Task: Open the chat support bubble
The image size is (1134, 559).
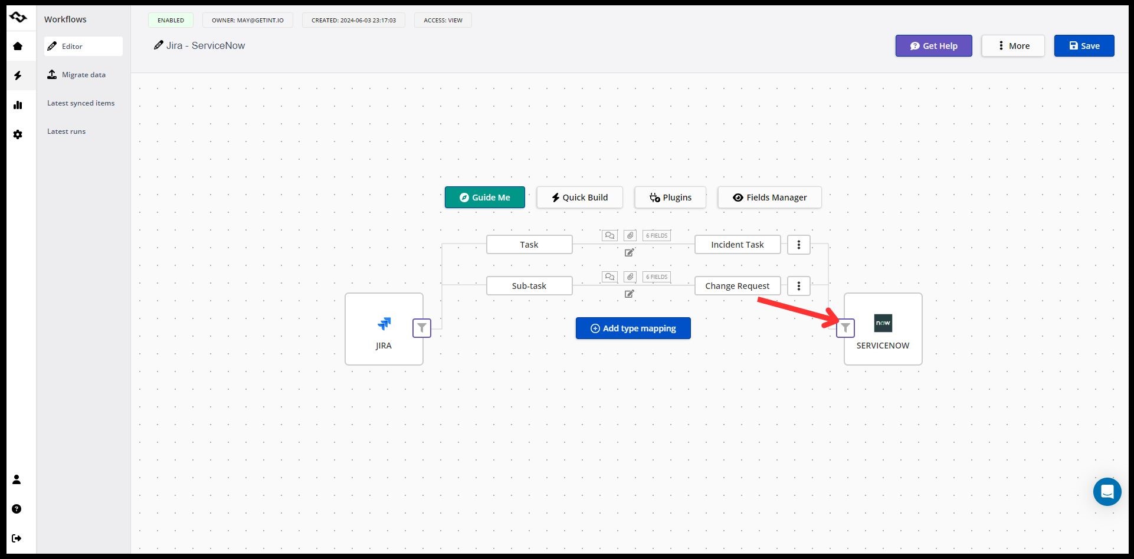Action: 1107,491
